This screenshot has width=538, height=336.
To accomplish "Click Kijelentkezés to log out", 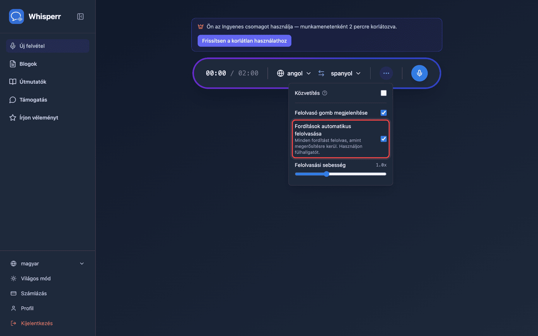I will [x=48, y=323].
